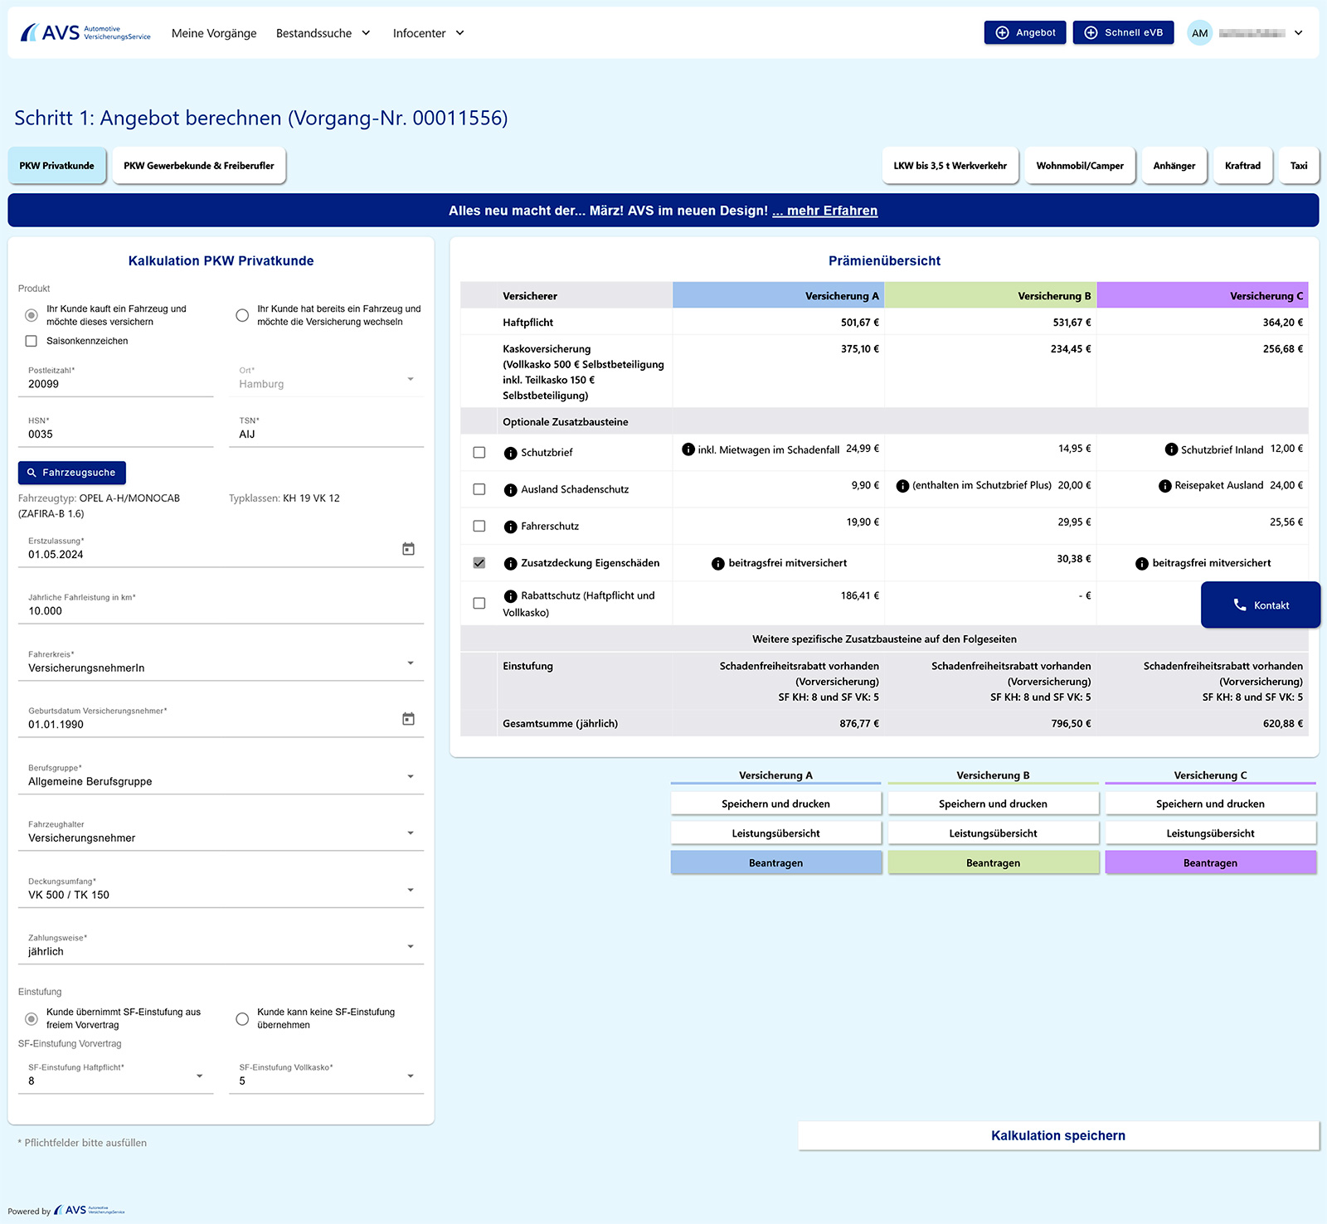The width and height of the screenshot is (1327, 1224).
Task: Click the Schnell eVB button
Action: pyautogui.click(x=1123, y=32)
